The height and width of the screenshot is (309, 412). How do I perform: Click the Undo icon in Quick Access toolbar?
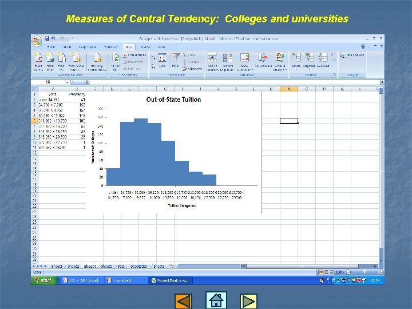point(53,39)
